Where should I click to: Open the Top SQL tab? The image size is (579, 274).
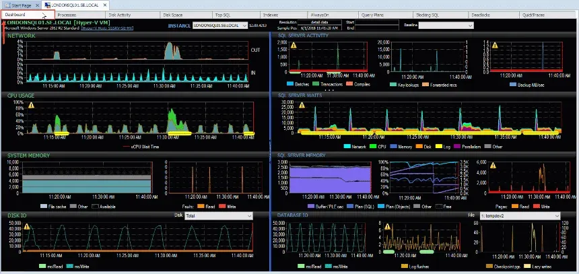[x=236, y=15]
